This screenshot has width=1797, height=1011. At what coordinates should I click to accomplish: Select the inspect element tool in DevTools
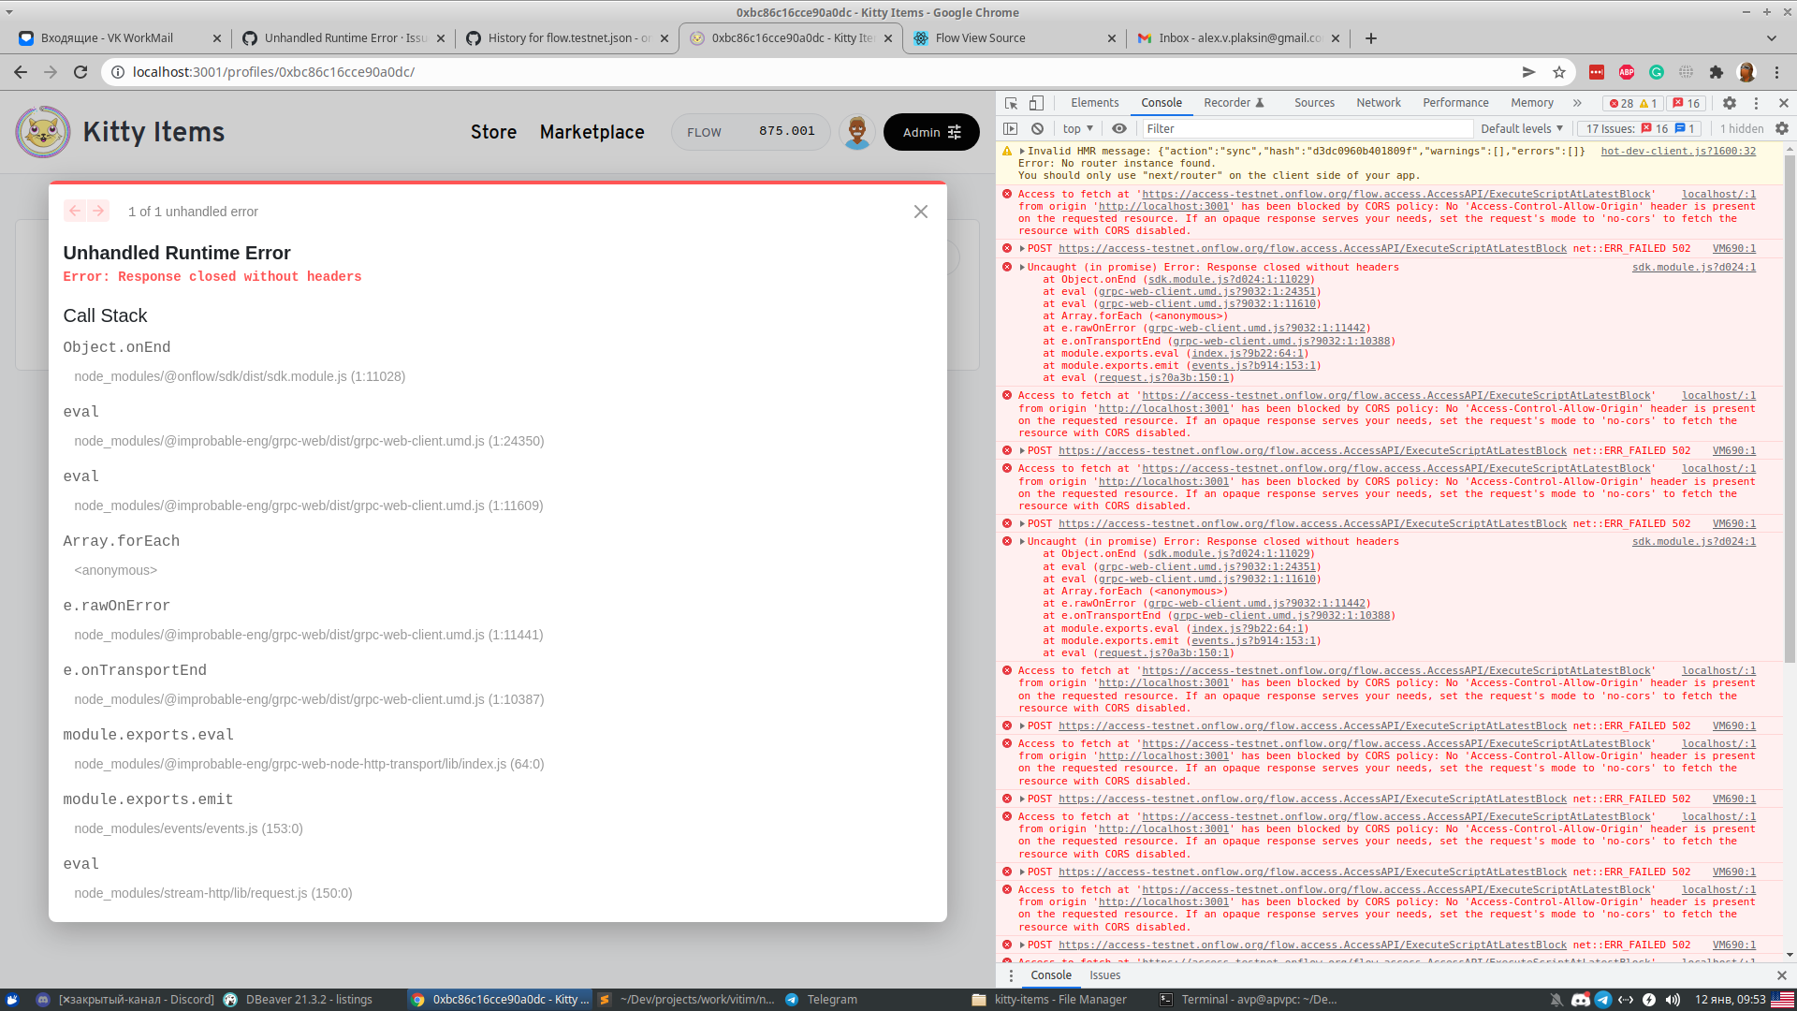click(x=1010, y=103)
